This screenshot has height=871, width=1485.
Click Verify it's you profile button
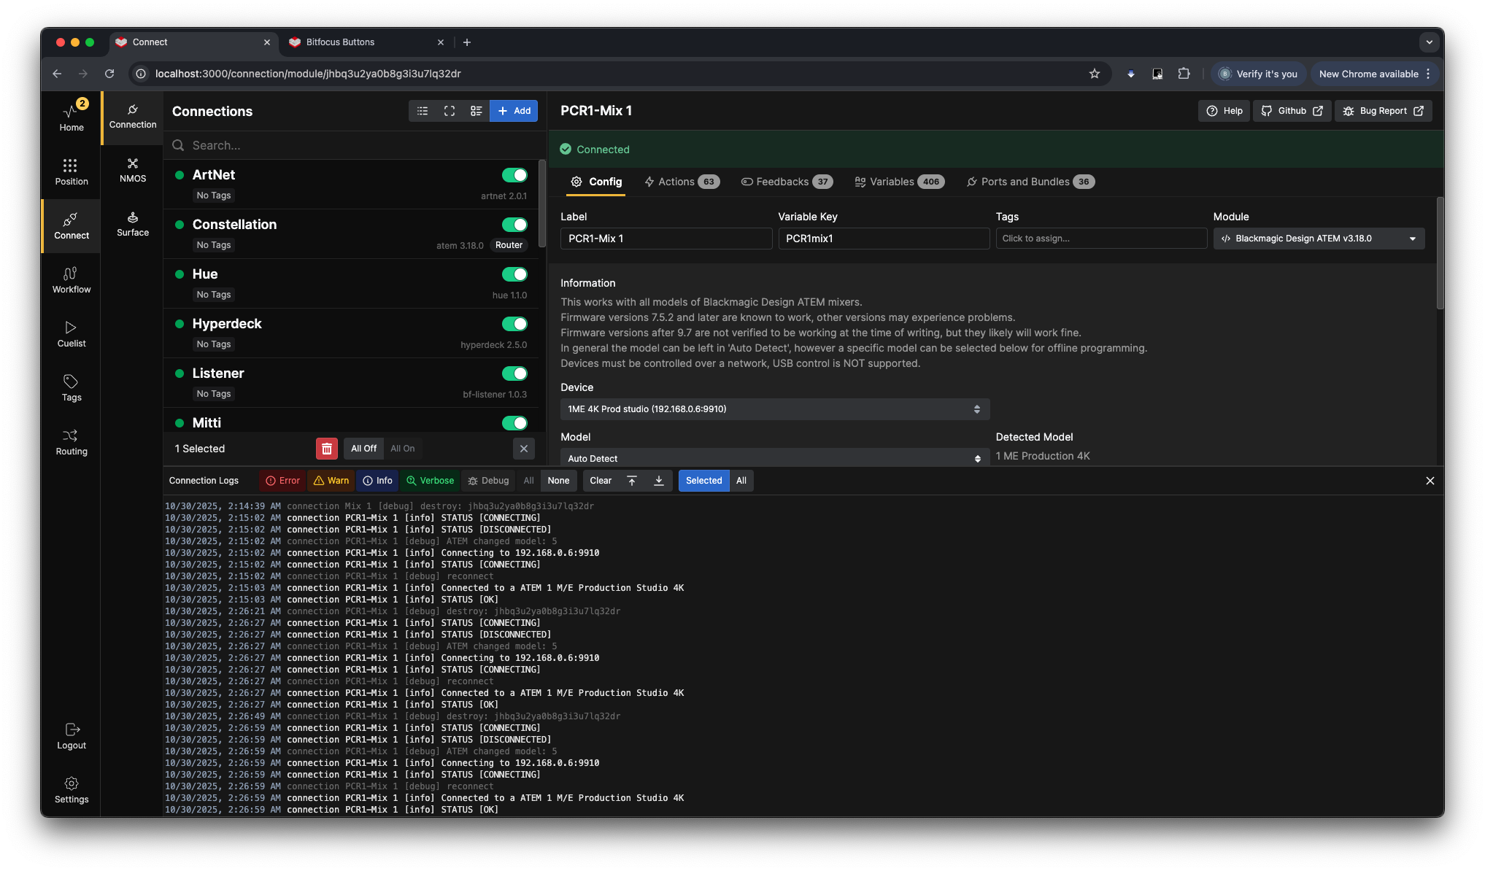(x=1258, y=74)
